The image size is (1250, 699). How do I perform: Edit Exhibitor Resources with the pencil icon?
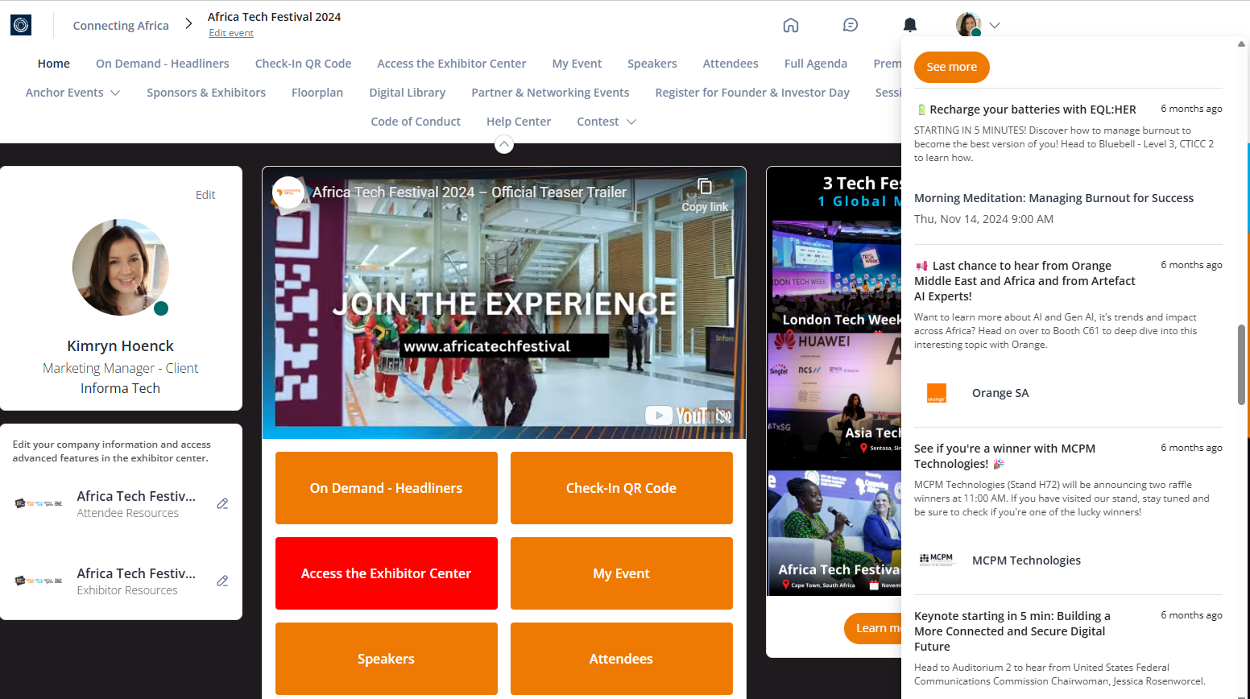(x=222, y=581)
